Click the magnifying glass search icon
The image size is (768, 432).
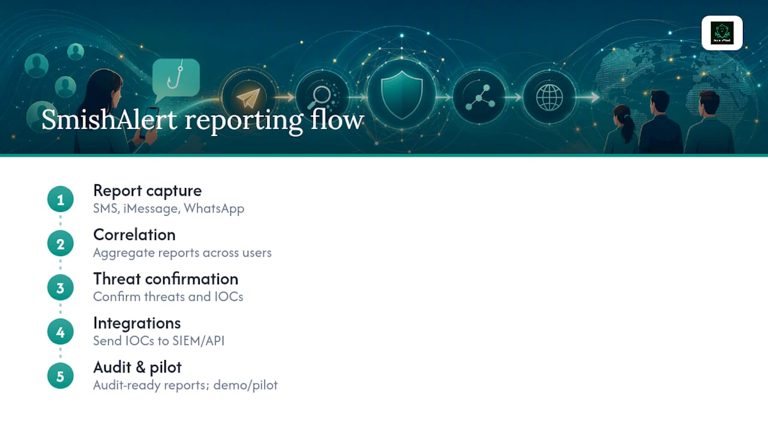[323, 97]
